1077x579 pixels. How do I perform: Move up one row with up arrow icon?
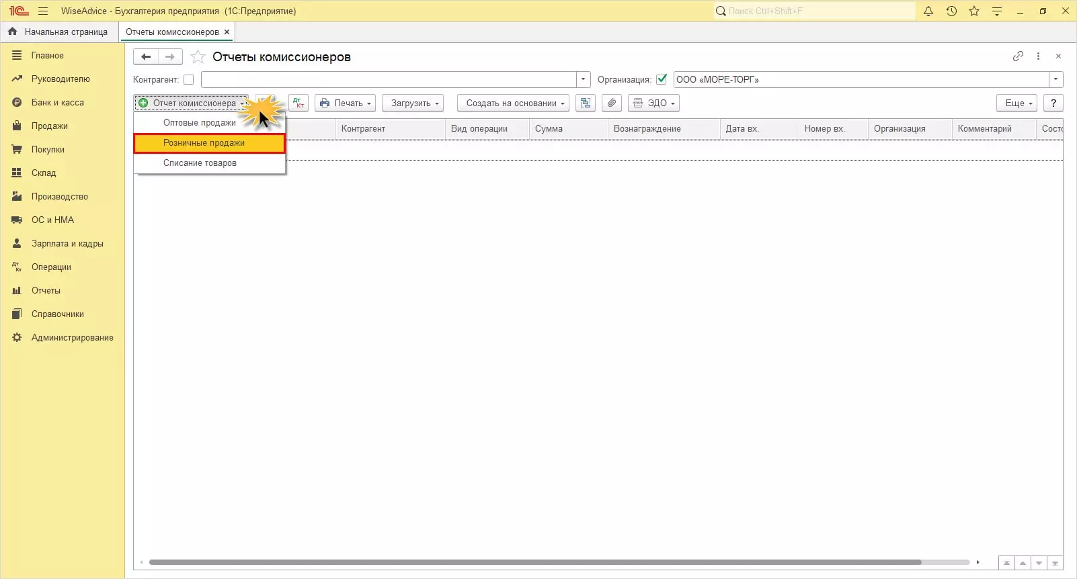1023,563
